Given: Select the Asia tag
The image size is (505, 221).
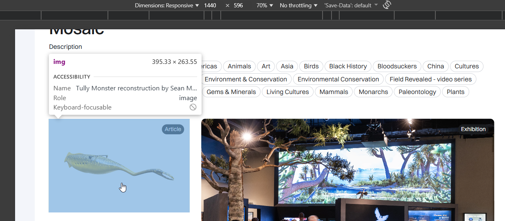Looking at the screenshot, I should tap(287, 66).
